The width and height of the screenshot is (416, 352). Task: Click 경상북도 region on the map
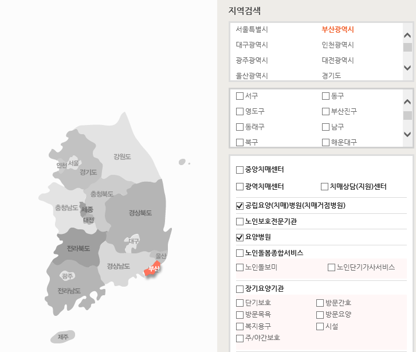pyautogui.click(x=140, y=213)
